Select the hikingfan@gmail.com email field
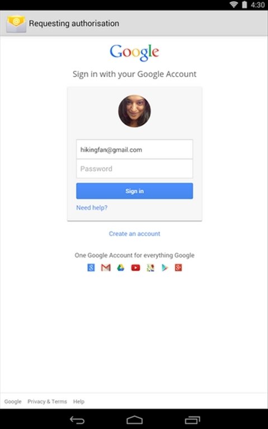This screenshot has height=429, width=268. coord(134,149)
